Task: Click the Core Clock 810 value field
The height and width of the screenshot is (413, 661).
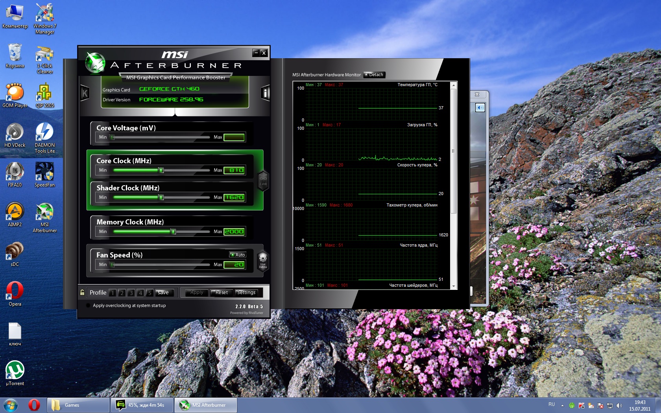Action: click(234, 170)
